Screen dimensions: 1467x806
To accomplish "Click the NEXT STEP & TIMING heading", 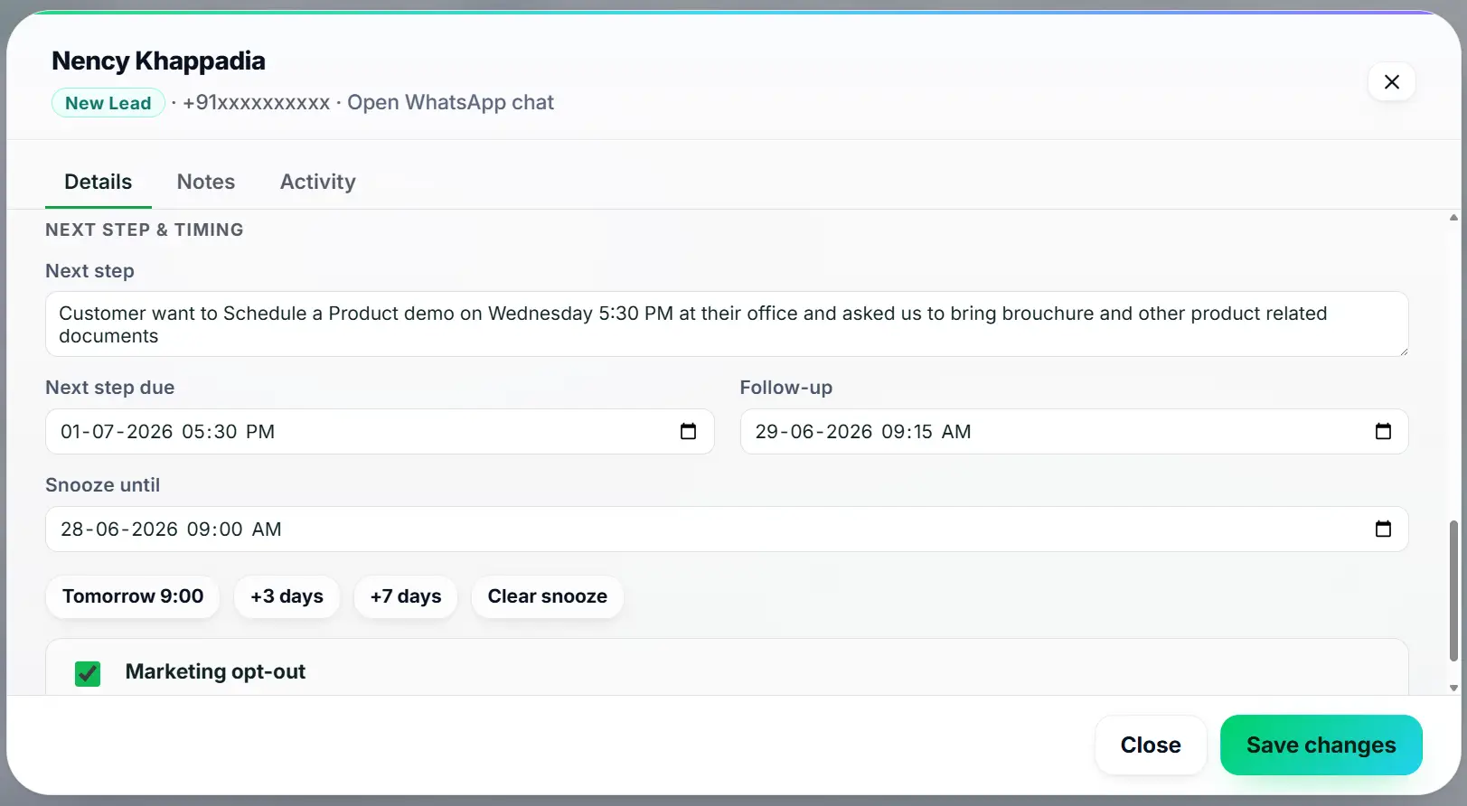I will tap(145, 230).
